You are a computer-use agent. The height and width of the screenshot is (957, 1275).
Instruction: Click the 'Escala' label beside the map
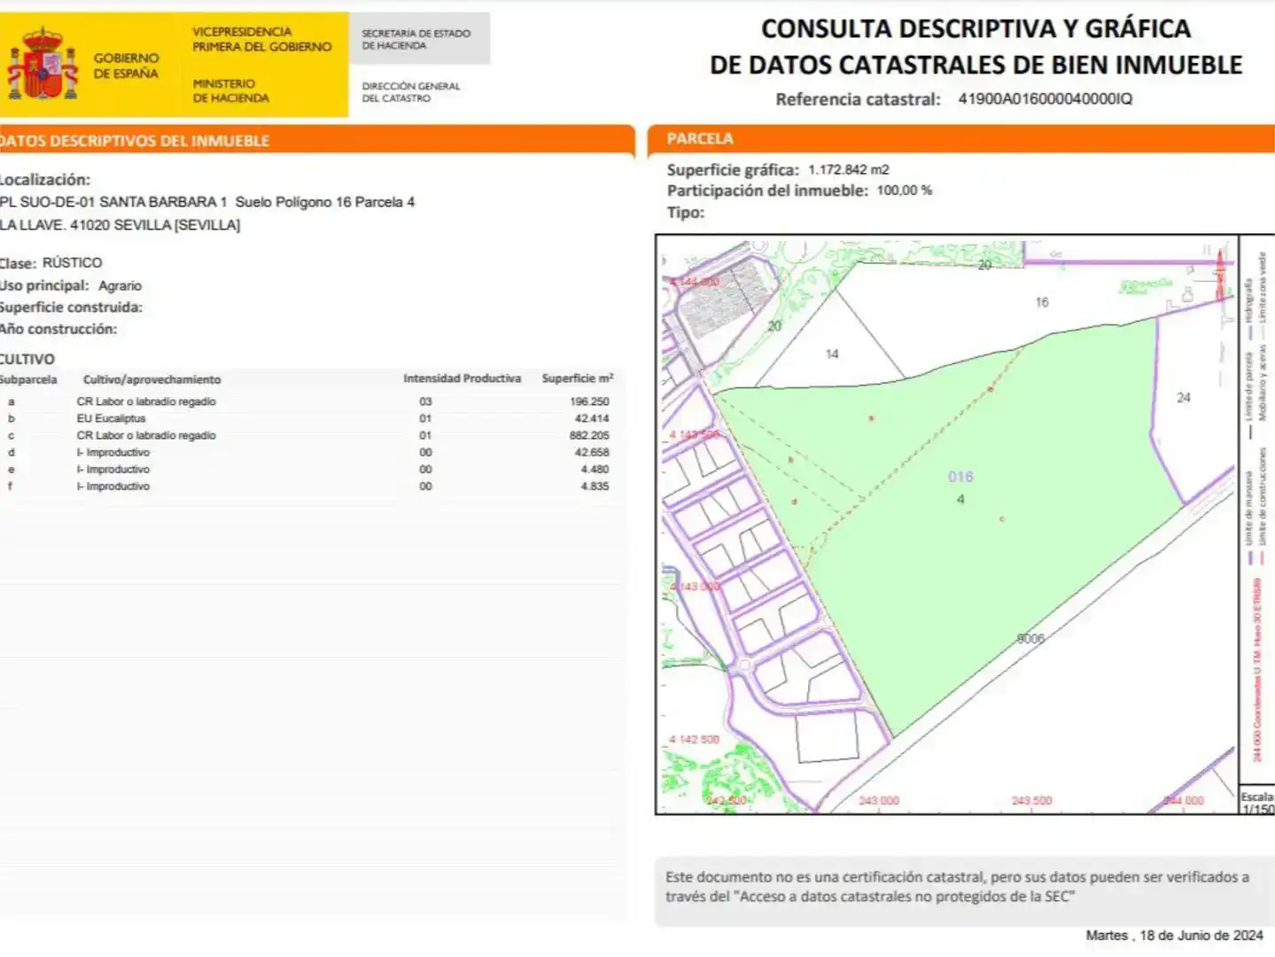[x=1257, y=797]
